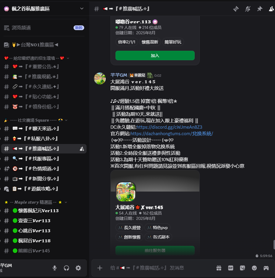This screenshot has height=278, width=275.
Task: Open the discord.gg/cWJmeAn8Z3 invite link
Action: tap(169, 127)
